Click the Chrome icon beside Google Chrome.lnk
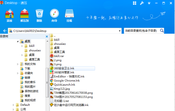This screenshot has width=175, height=111. click(x=52, y=81)
